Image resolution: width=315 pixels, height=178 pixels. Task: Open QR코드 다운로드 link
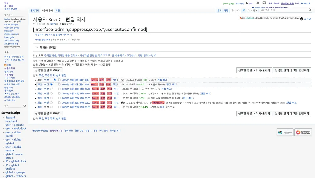click(12, 97)
